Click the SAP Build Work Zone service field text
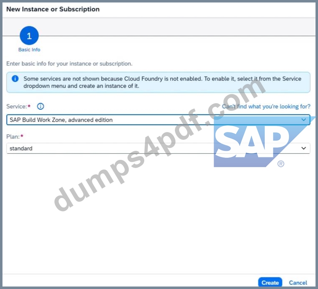318x289 pixels. coord(61,120)
